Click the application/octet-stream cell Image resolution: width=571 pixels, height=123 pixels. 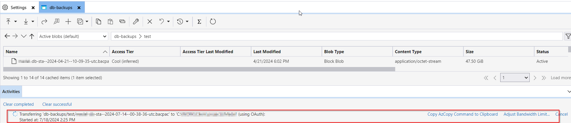click(418, 61)
